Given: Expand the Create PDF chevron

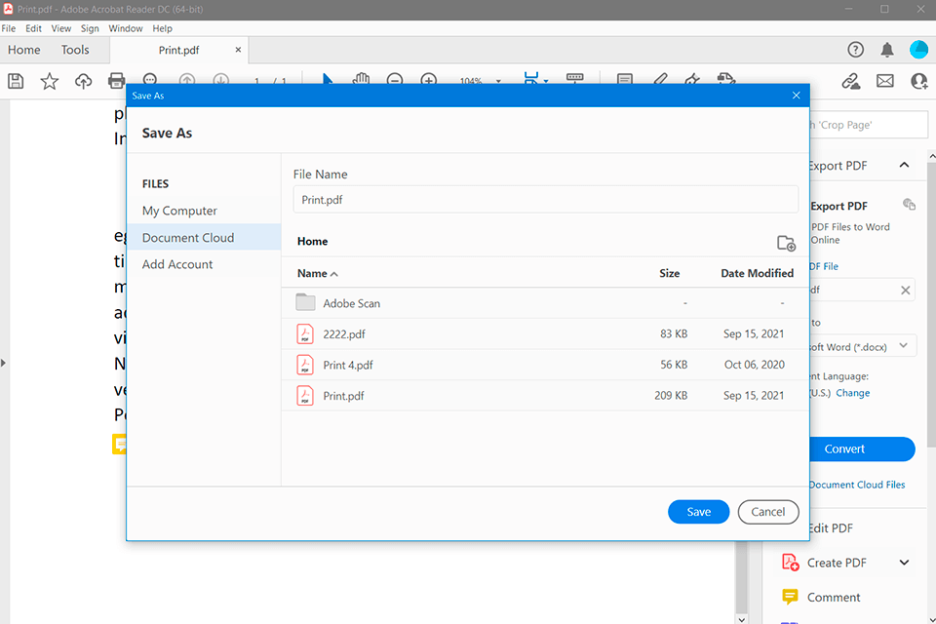Looking at the screenshot, I should pos(905,563).
